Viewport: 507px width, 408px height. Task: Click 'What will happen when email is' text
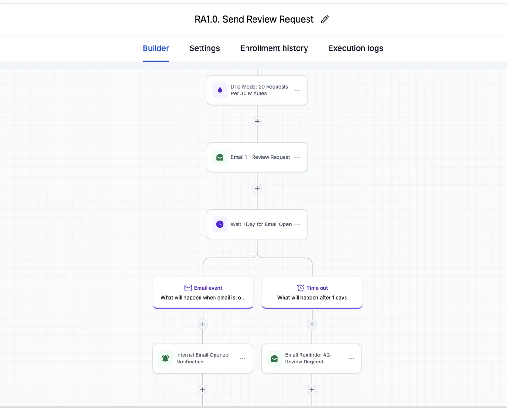click(203, 298)
